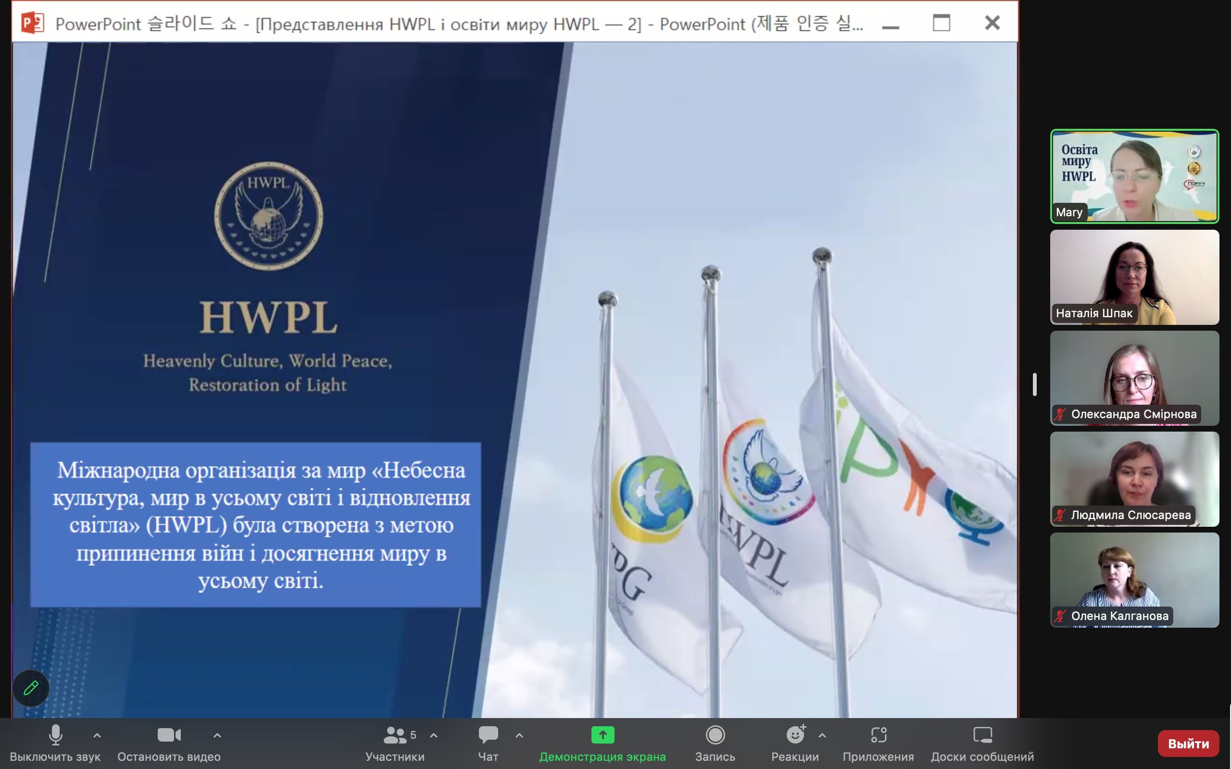Click muted mic icon of Олександра Смірнова
The image size is (1231, 769).
point(1060,414)
